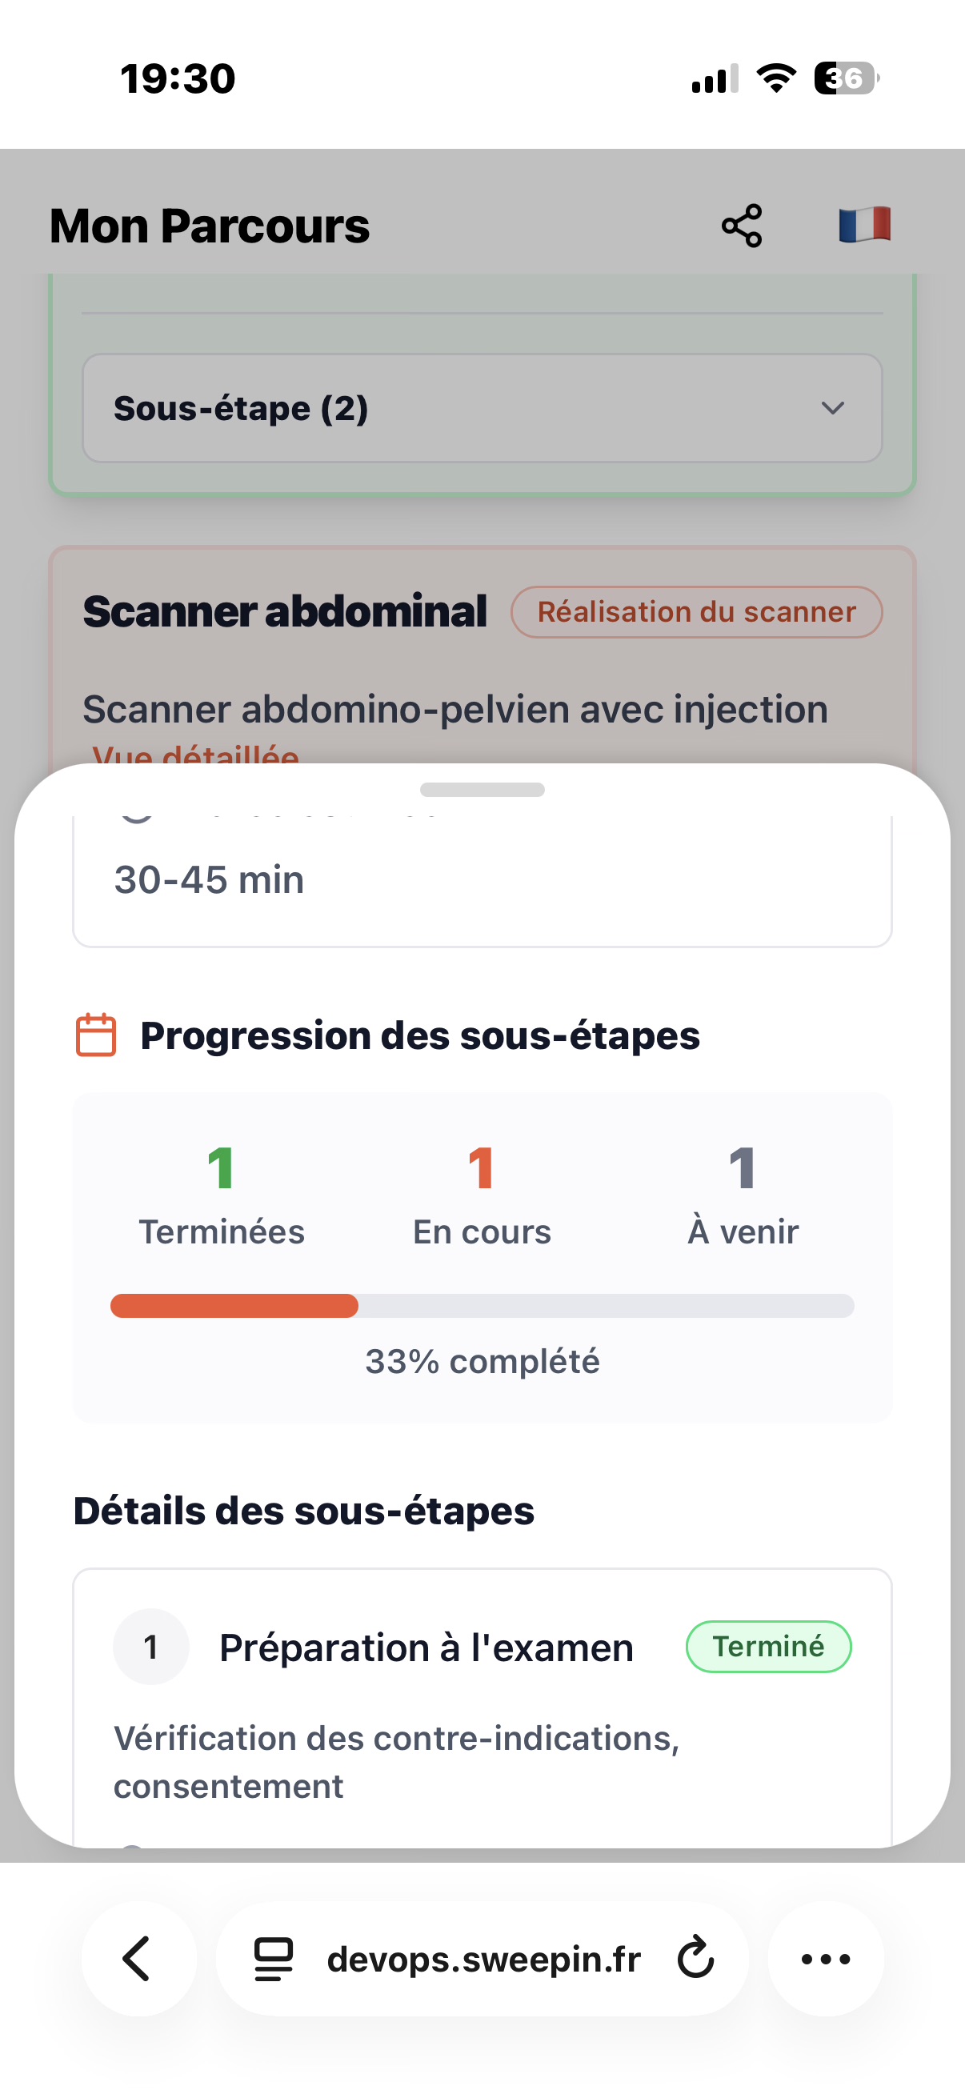Click the chevron in Sous-étape box

point(832,408)
